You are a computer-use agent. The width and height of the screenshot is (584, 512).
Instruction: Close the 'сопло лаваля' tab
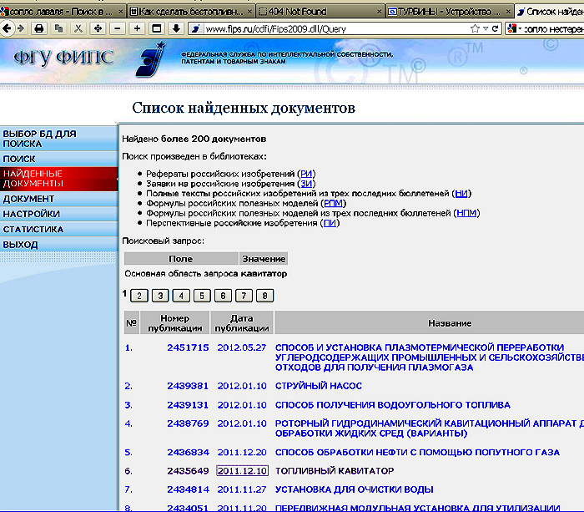coord(120,12)
